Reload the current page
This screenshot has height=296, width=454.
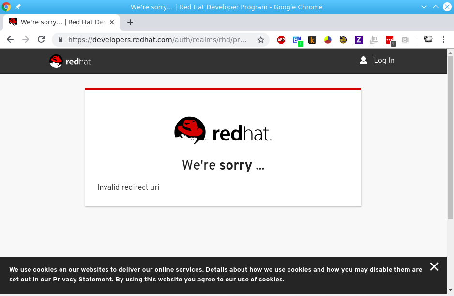point(41,39)
